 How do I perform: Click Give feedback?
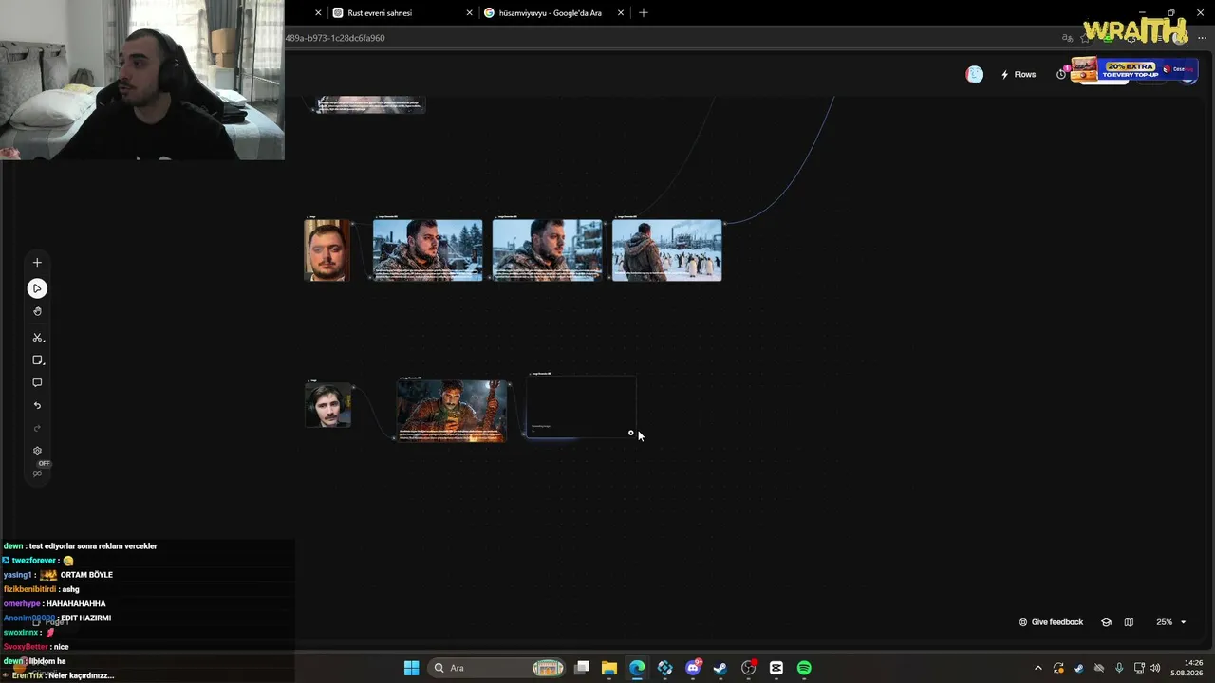[1051, 622]
